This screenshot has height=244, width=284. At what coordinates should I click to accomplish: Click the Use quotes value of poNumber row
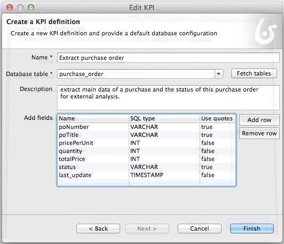[x=218, y=127]
